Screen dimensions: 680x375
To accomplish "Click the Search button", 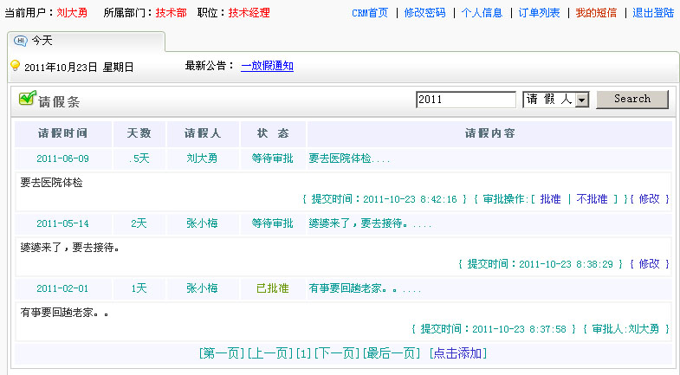I will point(632,100).
